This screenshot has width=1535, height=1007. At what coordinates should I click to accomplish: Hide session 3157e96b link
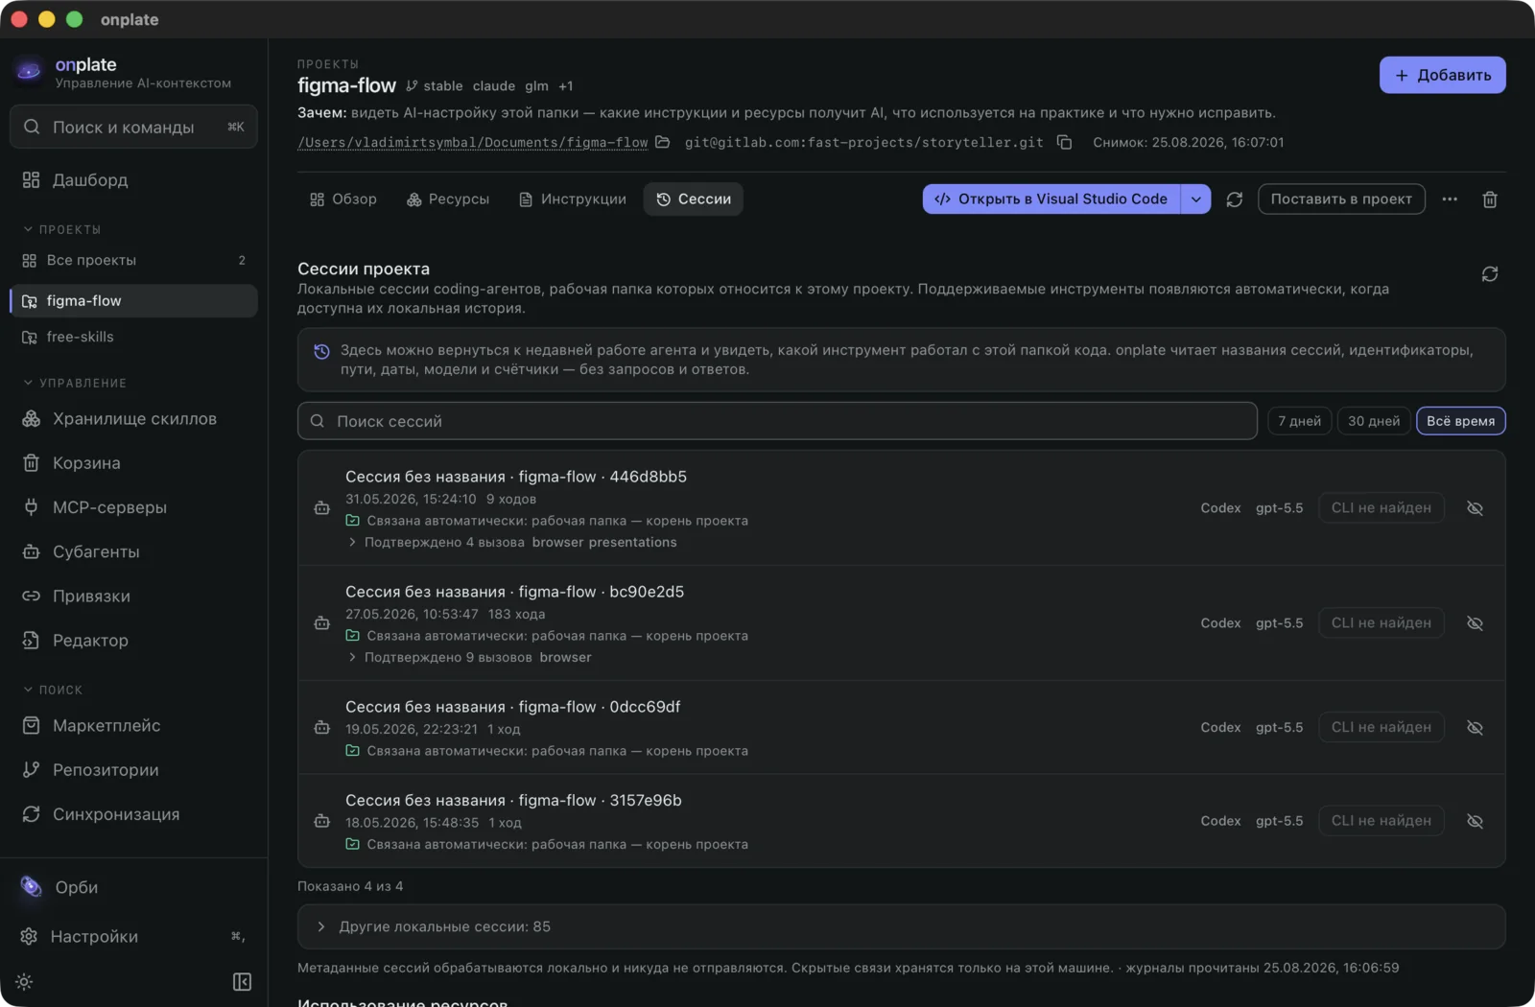1476,821
